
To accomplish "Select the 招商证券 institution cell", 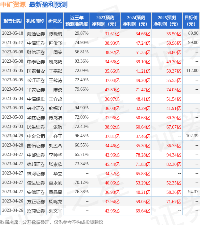I will (x=36, y=211).
